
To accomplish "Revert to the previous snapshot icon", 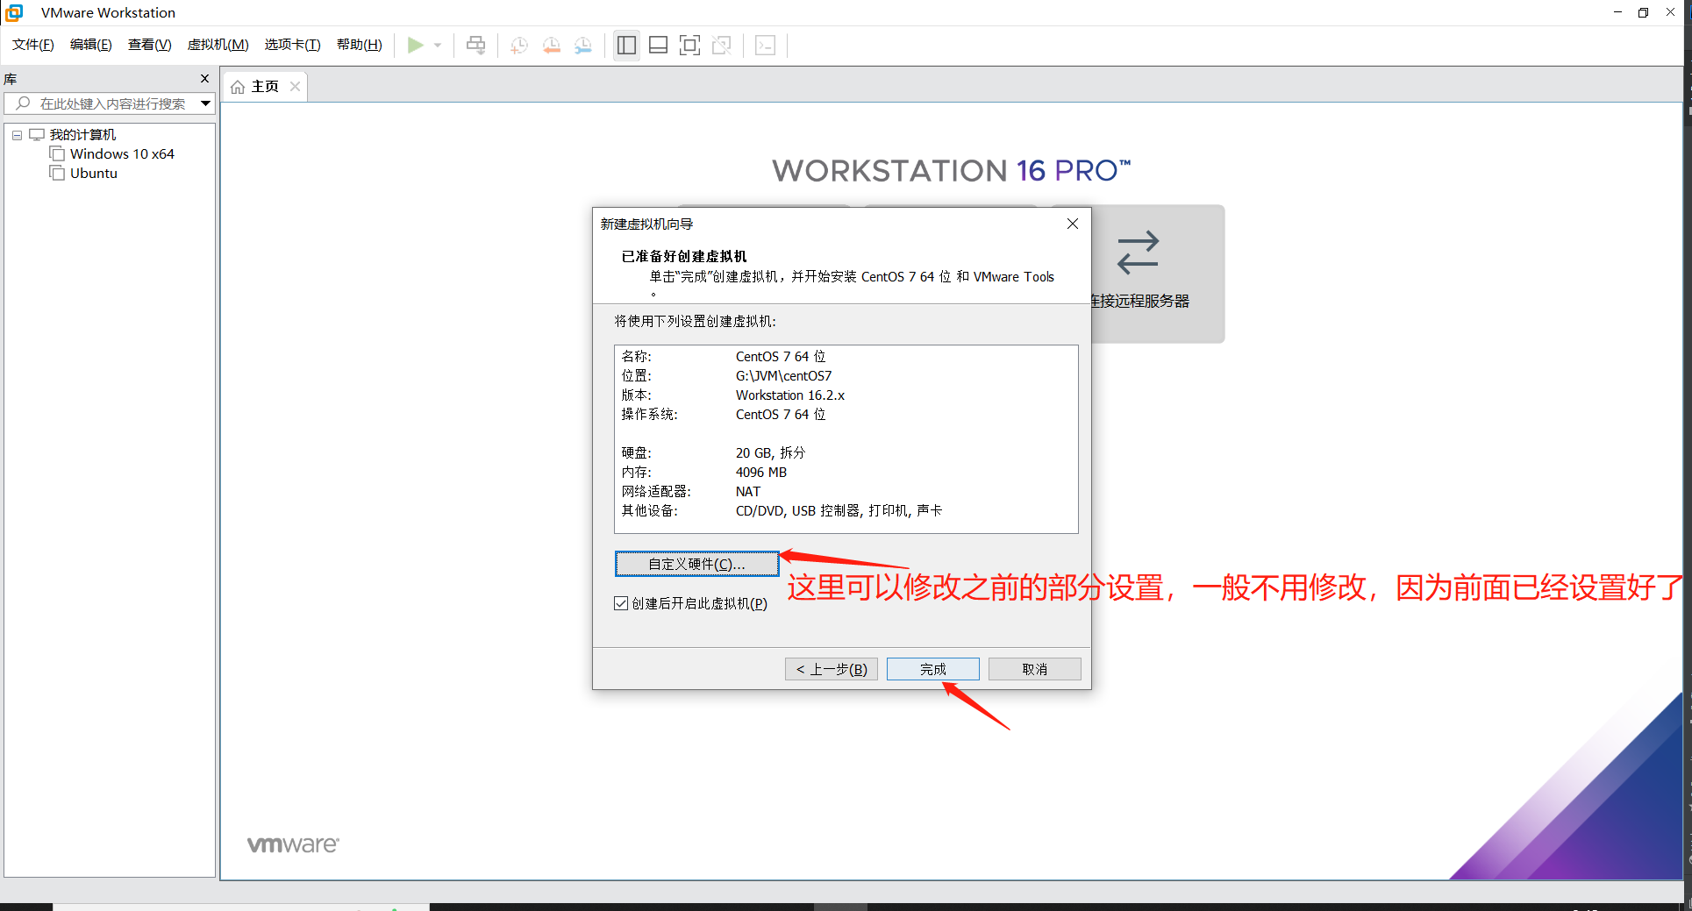I will pyautogui.click(x=552, y=45).
